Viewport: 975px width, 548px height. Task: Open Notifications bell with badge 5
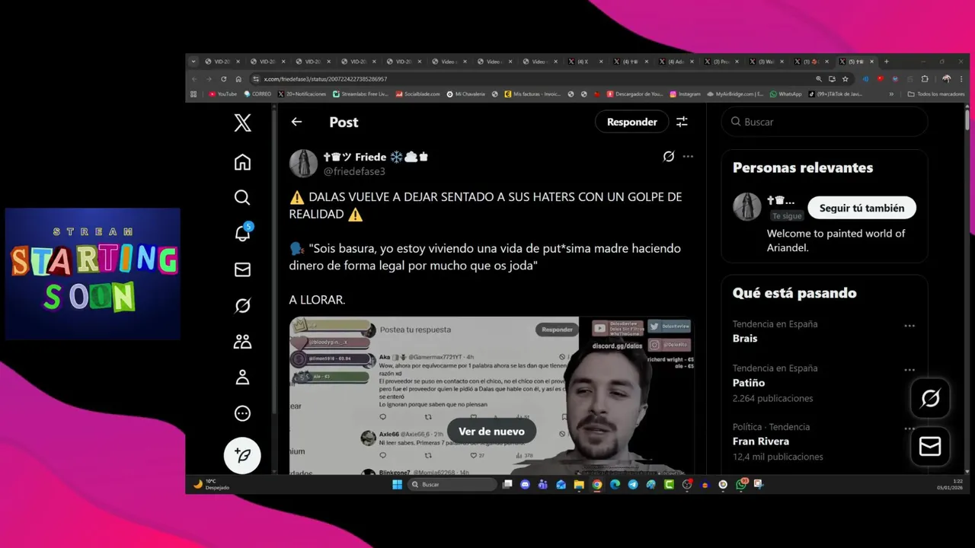243,232
